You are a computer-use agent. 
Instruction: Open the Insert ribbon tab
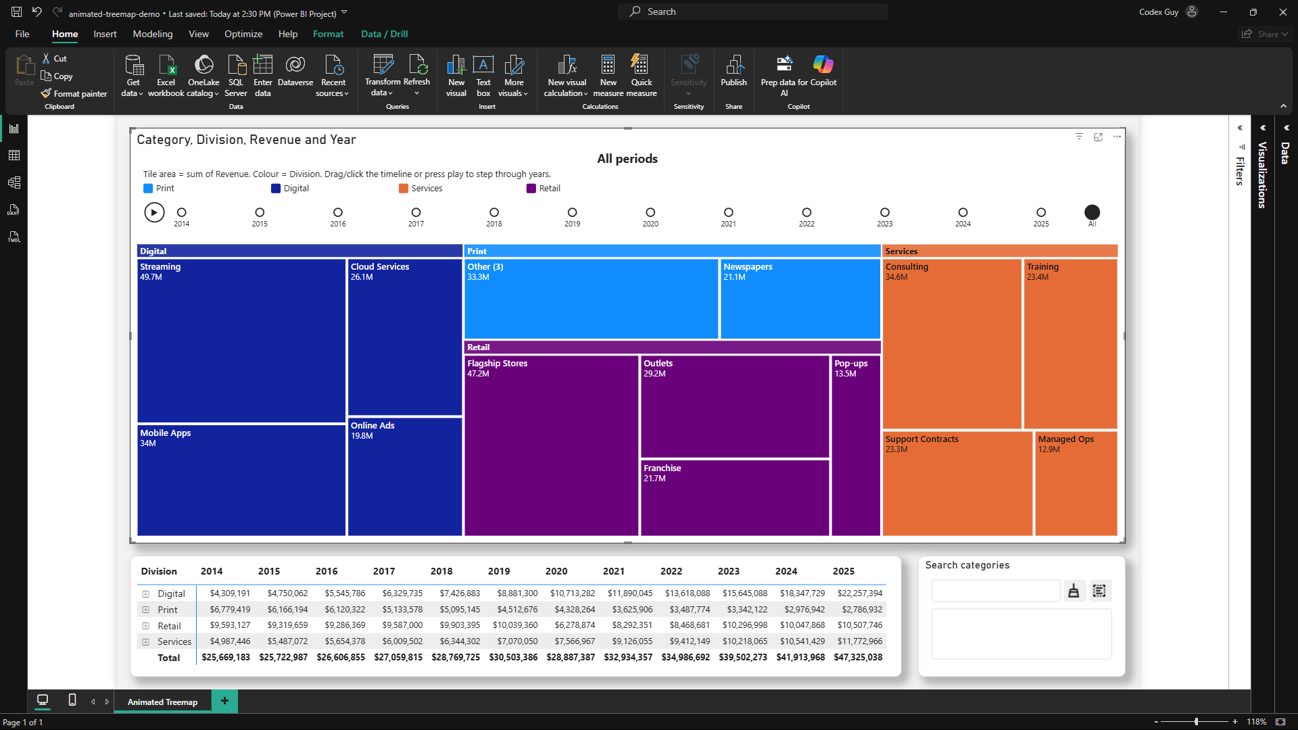point(105,34)
